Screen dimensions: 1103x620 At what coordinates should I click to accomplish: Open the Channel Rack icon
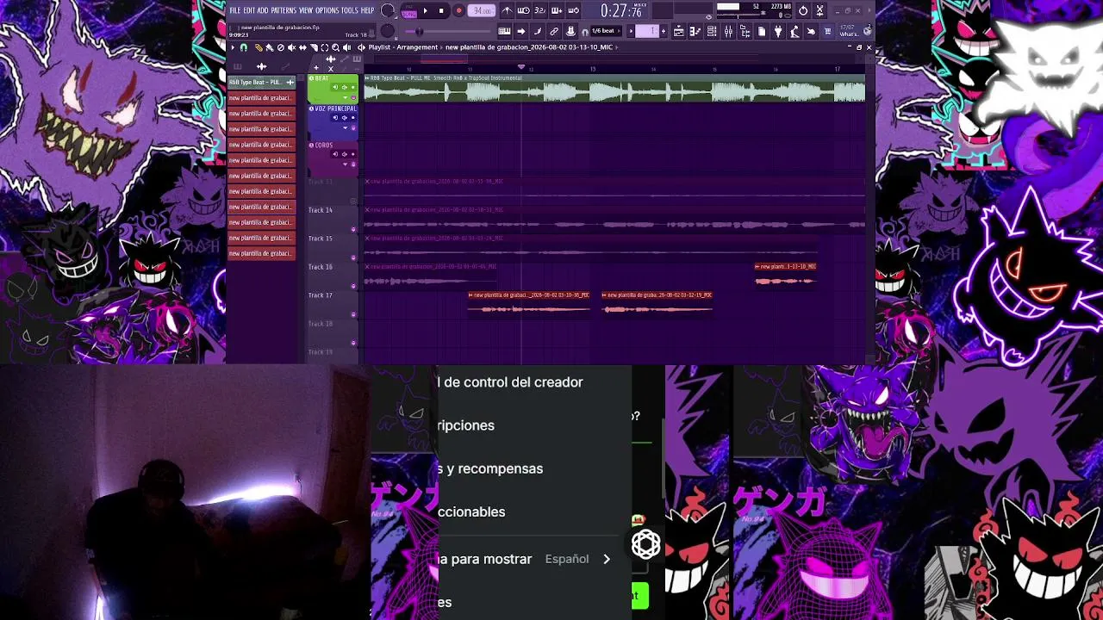pyautogui.click(x=712, y=31)
